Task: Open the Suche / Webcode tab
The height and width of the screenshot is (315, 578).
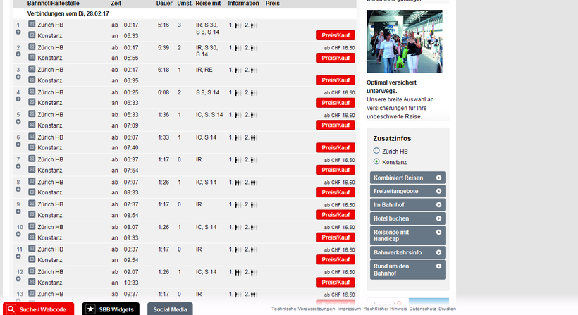Action: (38, 309)
